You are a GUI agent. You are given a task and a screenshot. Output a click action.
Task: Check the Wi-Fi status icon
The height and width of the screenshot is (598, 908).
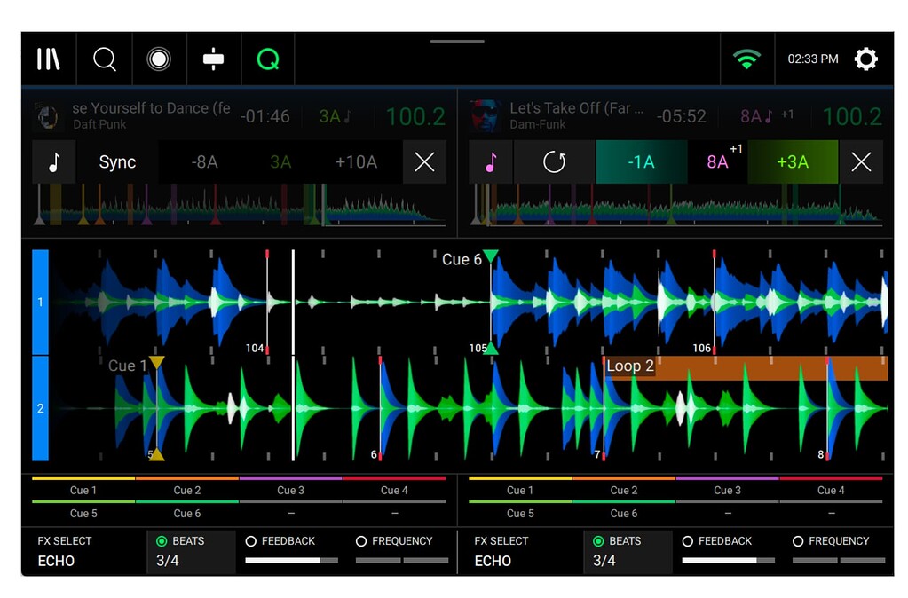[747, 59]
